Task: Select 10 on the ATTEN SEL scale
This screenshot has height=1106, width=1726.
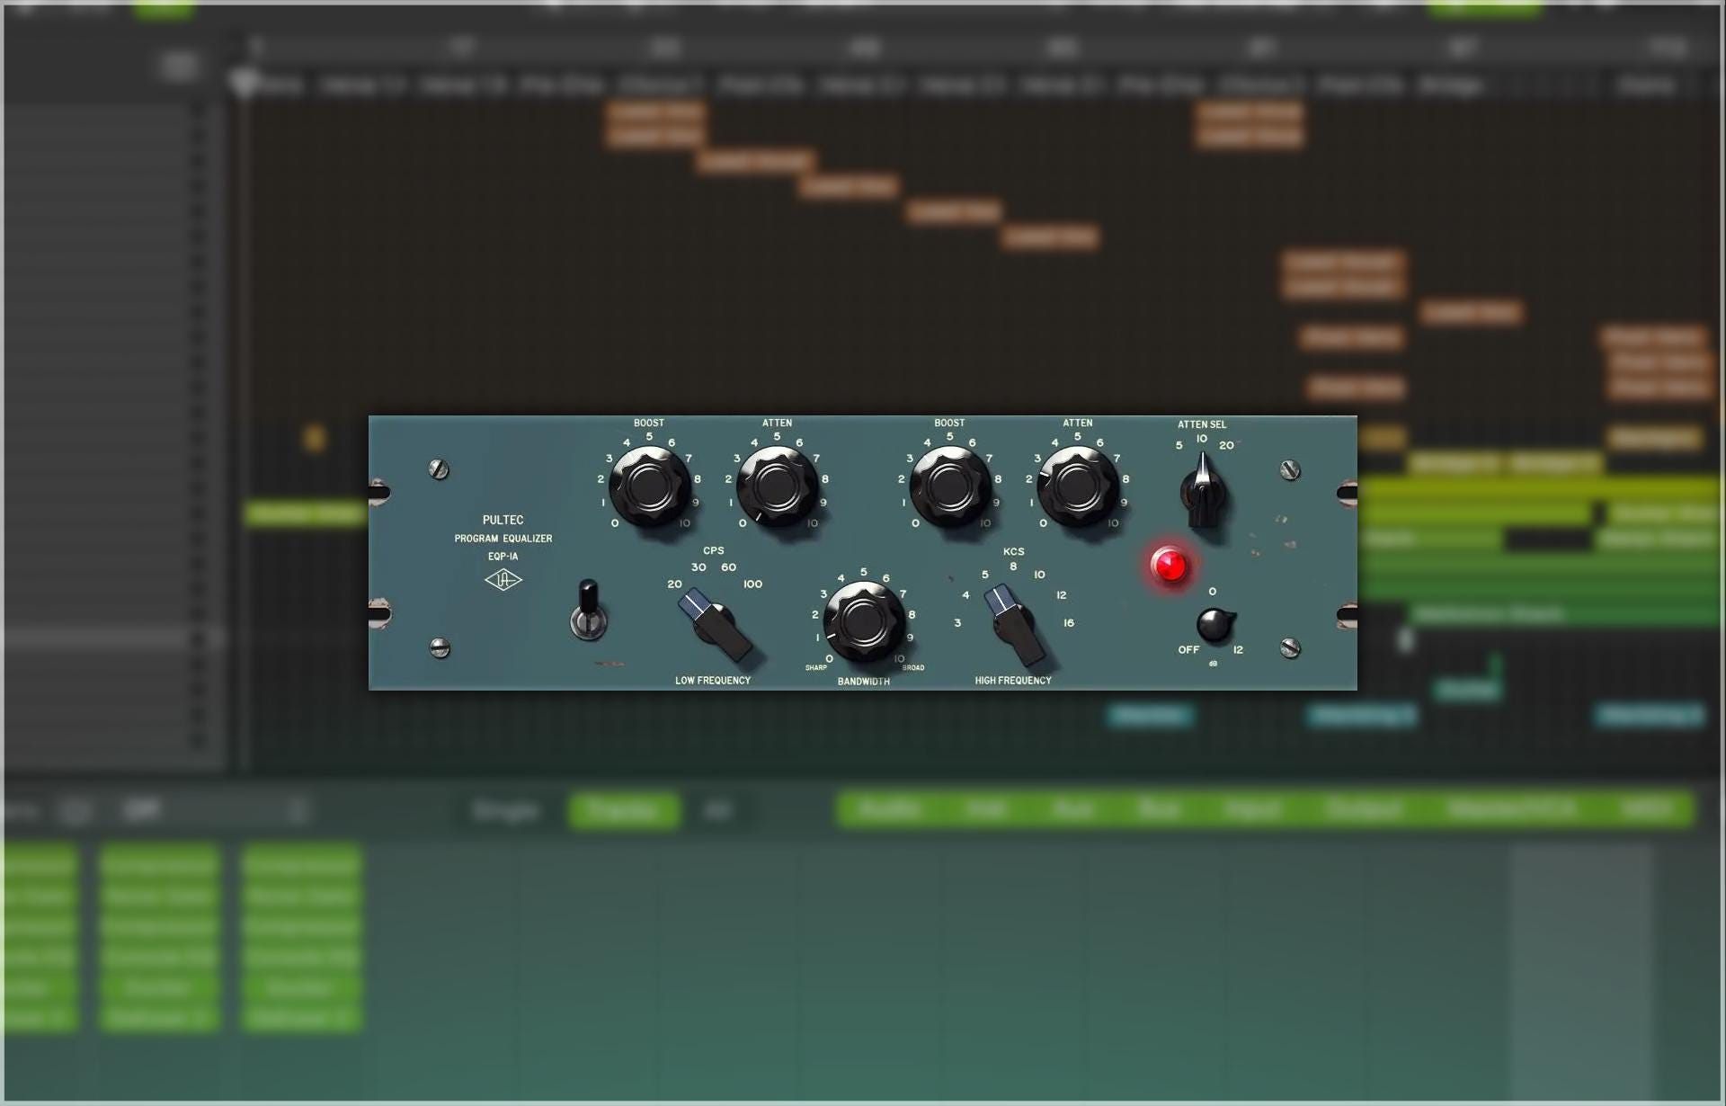Action: tap(1202, 439)
